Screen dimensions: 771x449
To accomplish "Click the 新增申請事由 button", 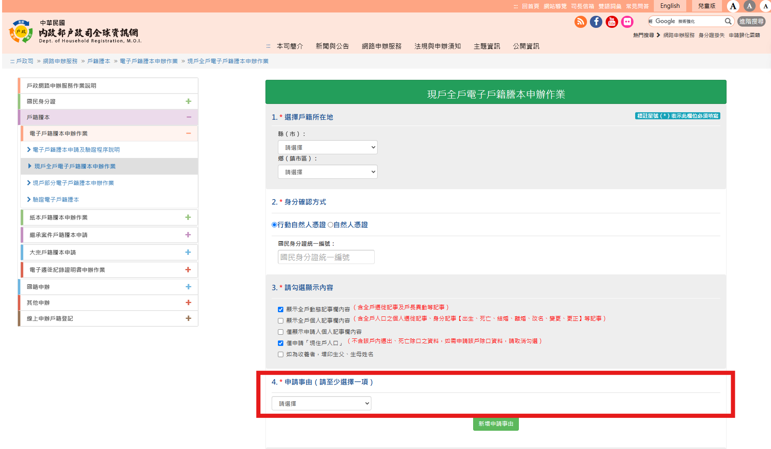I will point(496,424).
